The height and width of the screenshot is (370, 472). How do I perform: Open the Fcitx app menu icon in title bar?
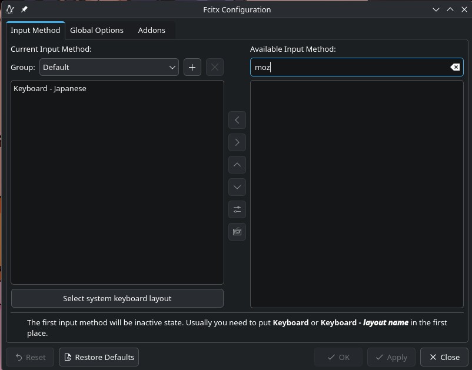coord(10,9)
